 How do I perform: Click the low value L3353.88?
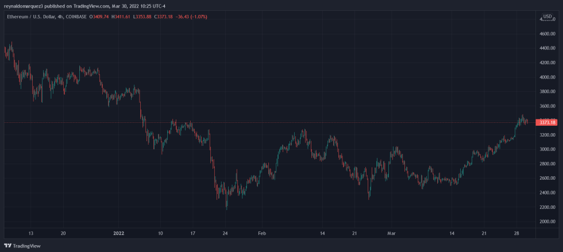tap(142, 17)
